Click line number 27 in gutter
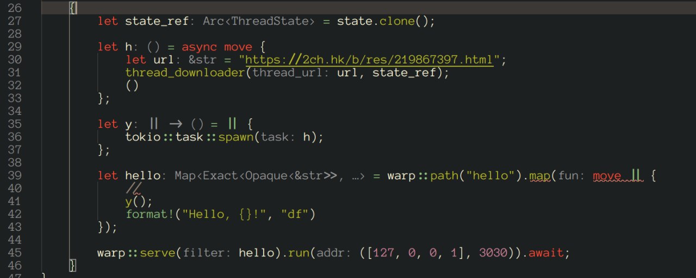This screenshot has height=278, width=696. click(x=14, y=21)
